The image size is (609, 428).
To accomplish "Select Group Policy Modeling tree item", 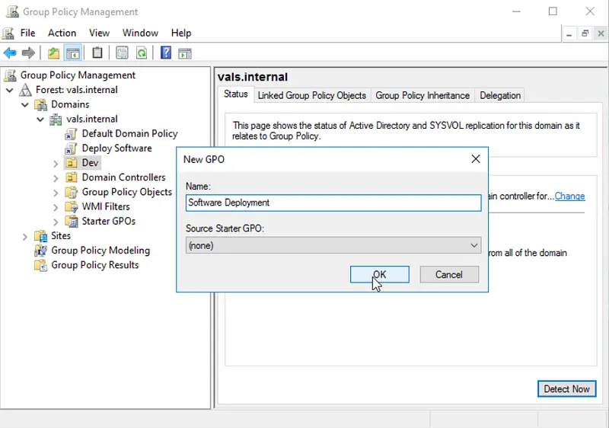I will coord(100,251).
